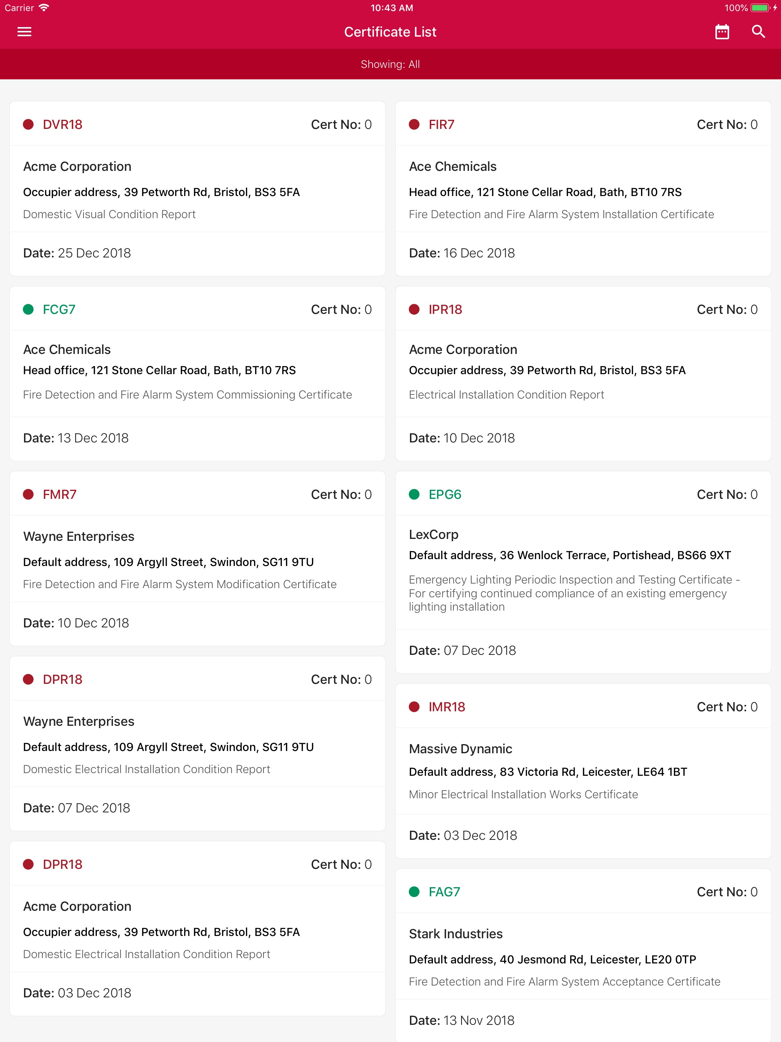Tap the search magnifier icon
Image resolution: width=781 pixels, height=1042 pixels.
[759, 32]
